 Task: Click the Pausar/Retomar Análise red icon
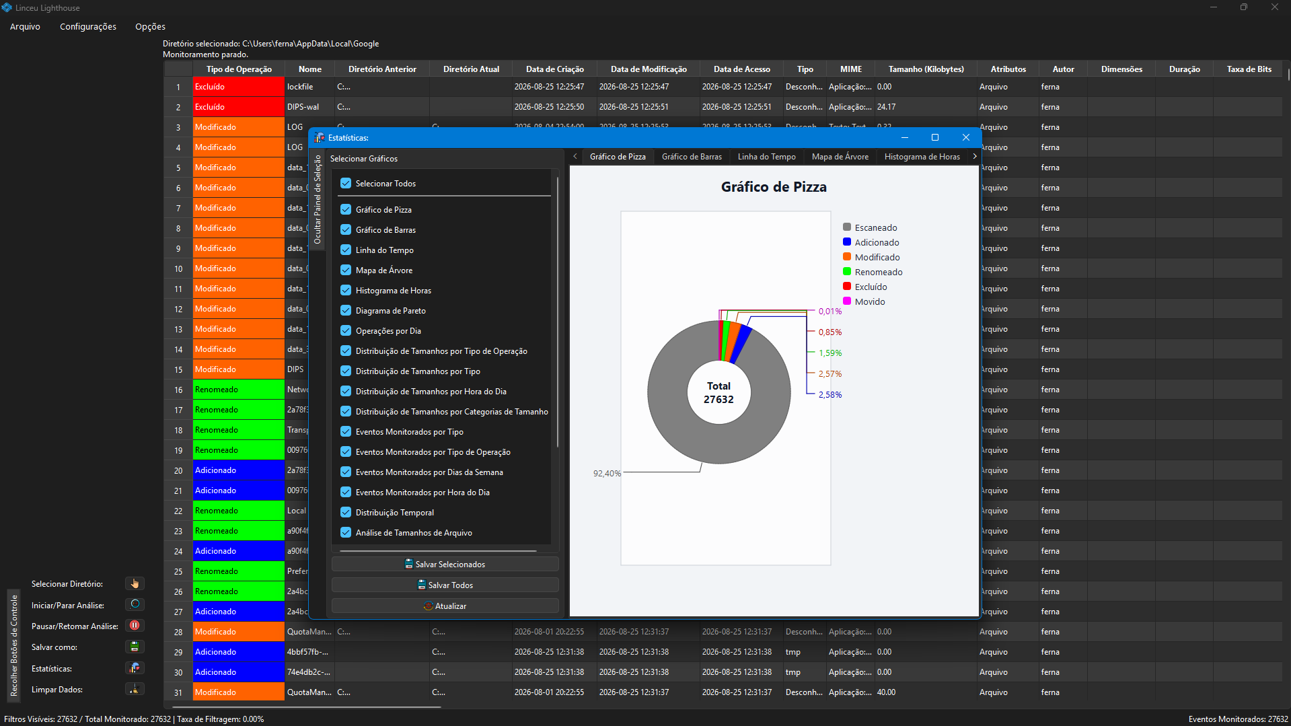coord(135,625)
